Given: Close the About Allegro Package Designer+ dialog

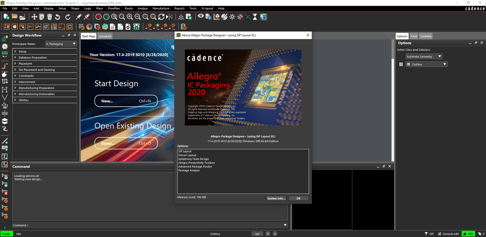Looking at the screenshot, I should [x=308, y=35].
